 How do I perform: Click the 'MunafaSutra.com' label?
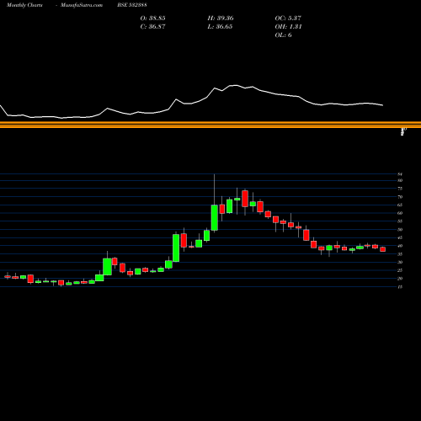[x=82, y=5]
